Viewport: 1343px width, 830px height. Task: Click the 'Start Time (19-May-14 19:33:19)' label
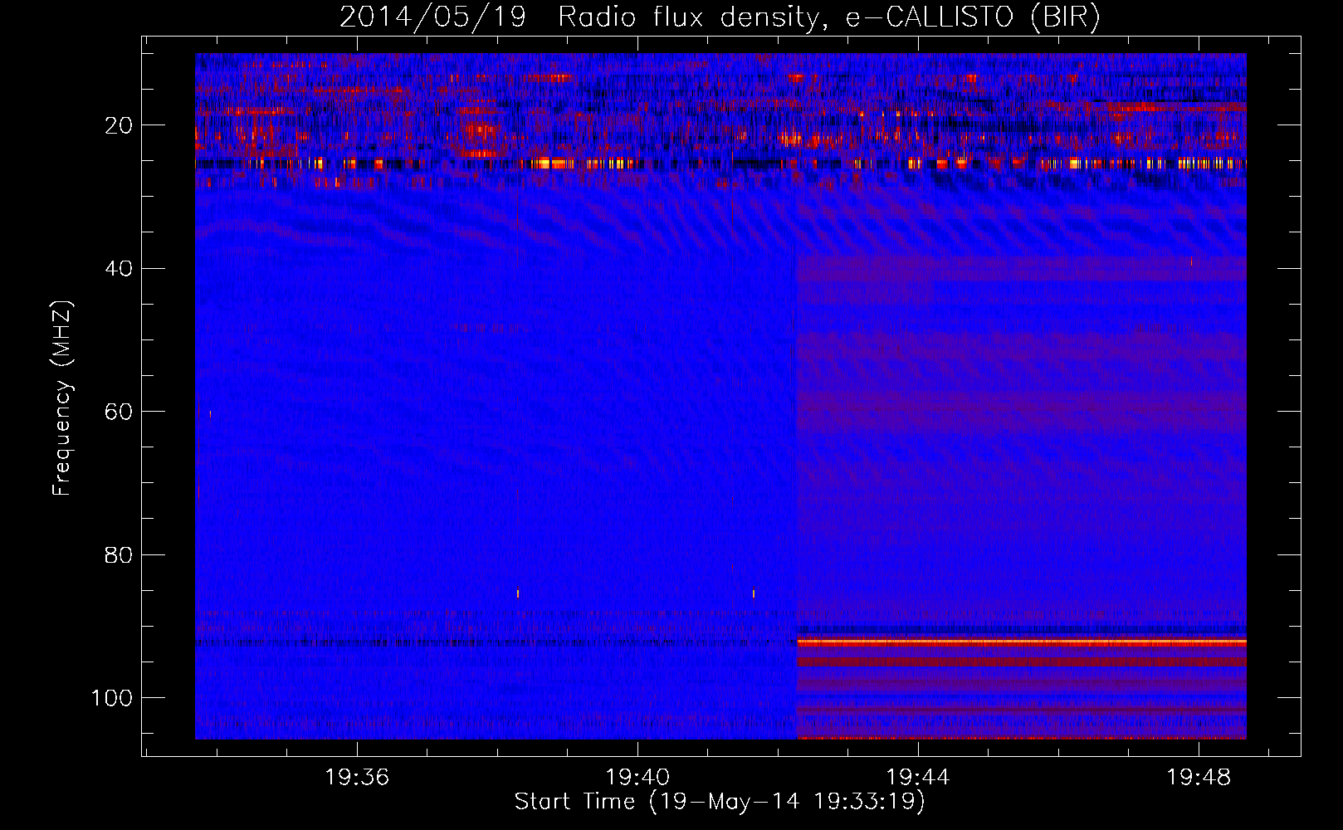coord(720,802)
